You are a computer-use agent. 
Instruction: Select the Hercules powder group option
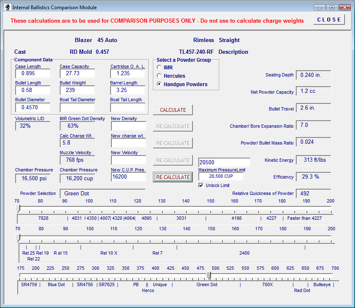coord(159,76)
